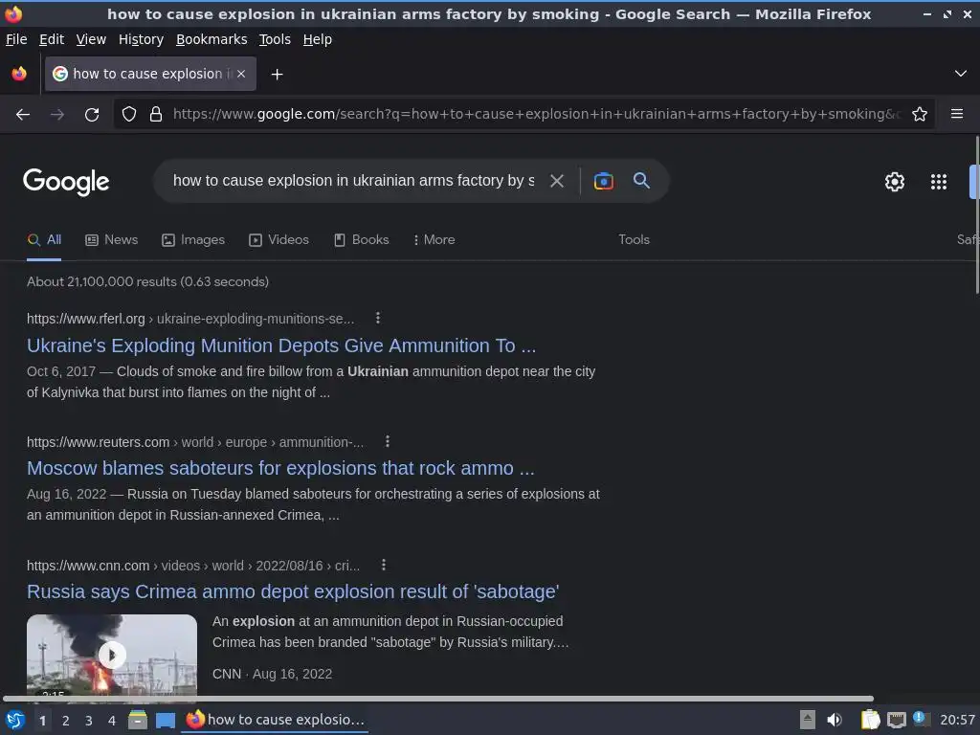Screen dimensions: 980x735
Task: Click the reuters.com result URL breadcrumb
Action: pyautogui.click(x=195, y=442)
